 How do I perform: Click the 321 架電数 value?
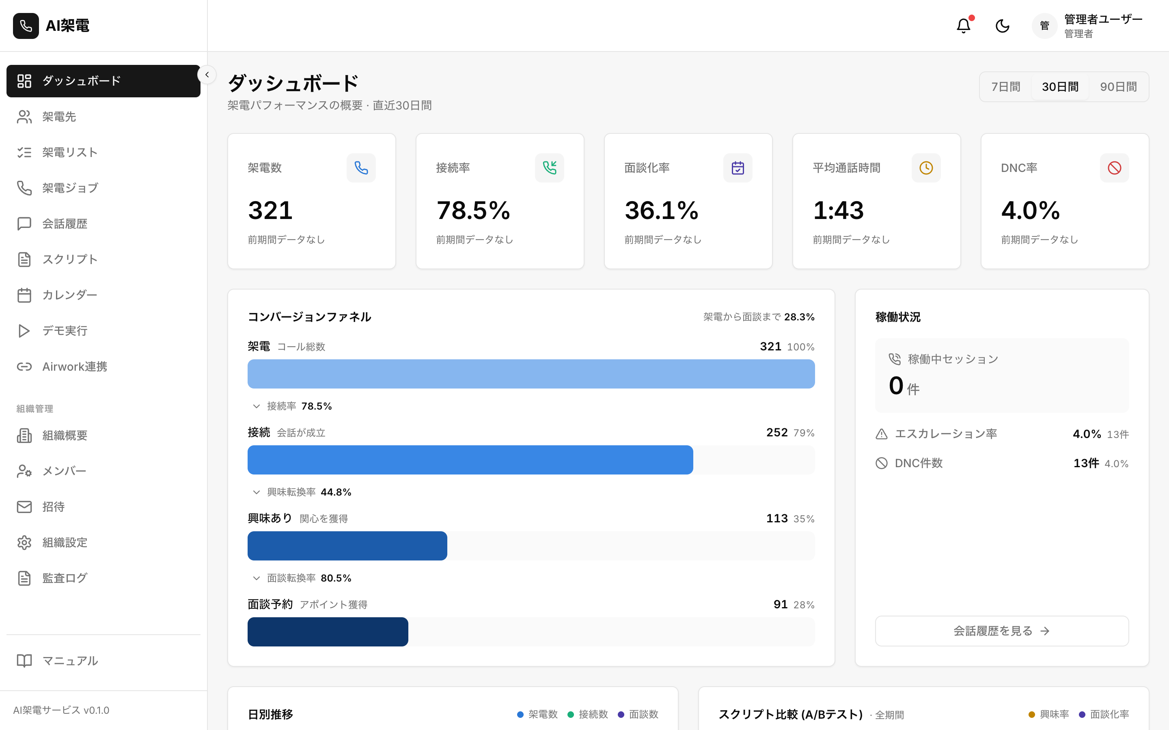coord(270,210)
